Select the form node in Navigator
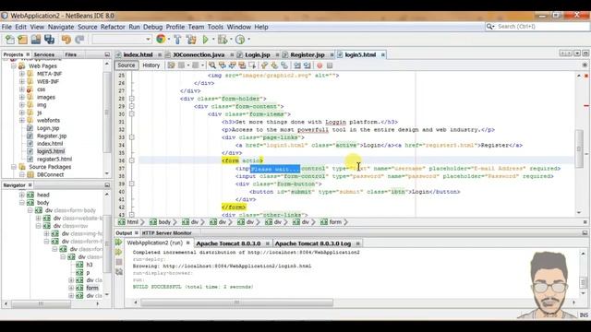This screenshot has width=591, height=332. tap(92, 288)
